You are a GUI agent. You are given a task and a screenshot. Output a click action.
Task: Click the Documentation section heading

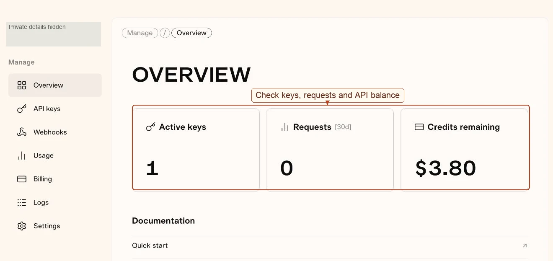pos(163,221)
